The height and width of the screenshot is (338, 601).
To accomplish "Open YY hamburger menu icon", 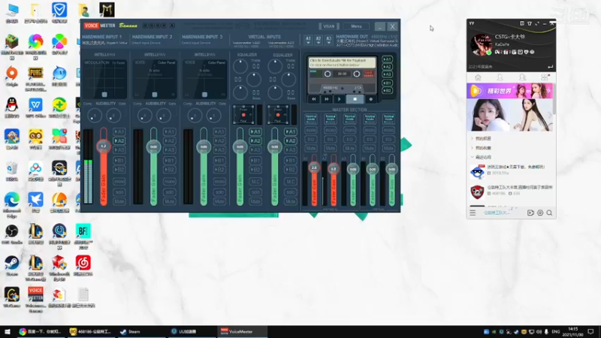I will [473, 213].
